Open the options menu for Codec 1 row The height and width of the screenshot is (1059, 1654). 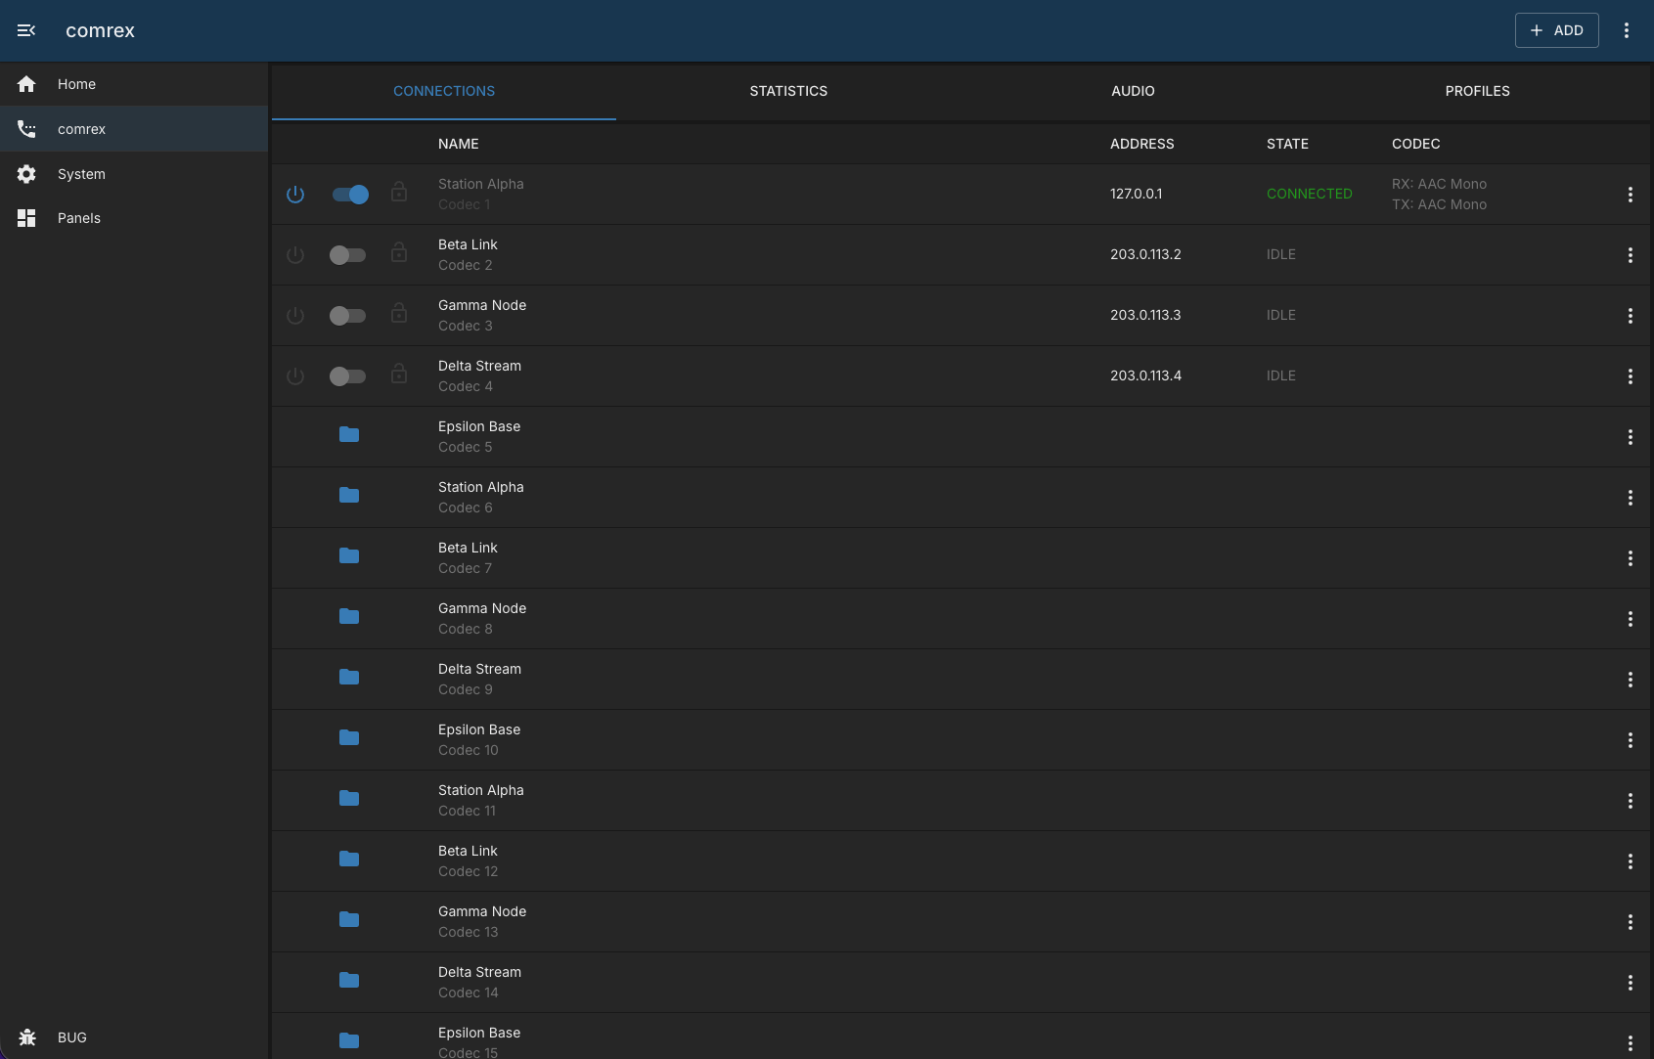[1630, 195]
